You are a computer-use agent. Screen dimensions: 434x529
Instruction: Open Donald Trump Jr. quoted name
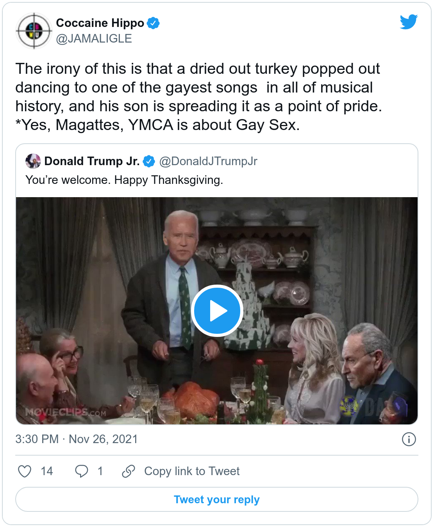pos(92,161)
